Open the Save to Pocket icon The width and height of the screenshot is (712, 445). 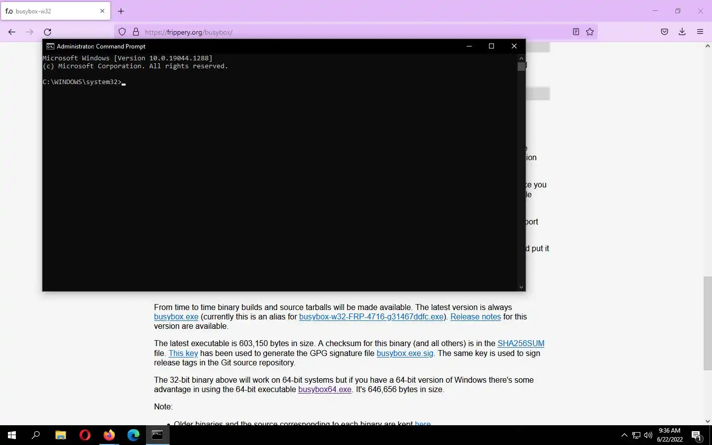point(665,32)
